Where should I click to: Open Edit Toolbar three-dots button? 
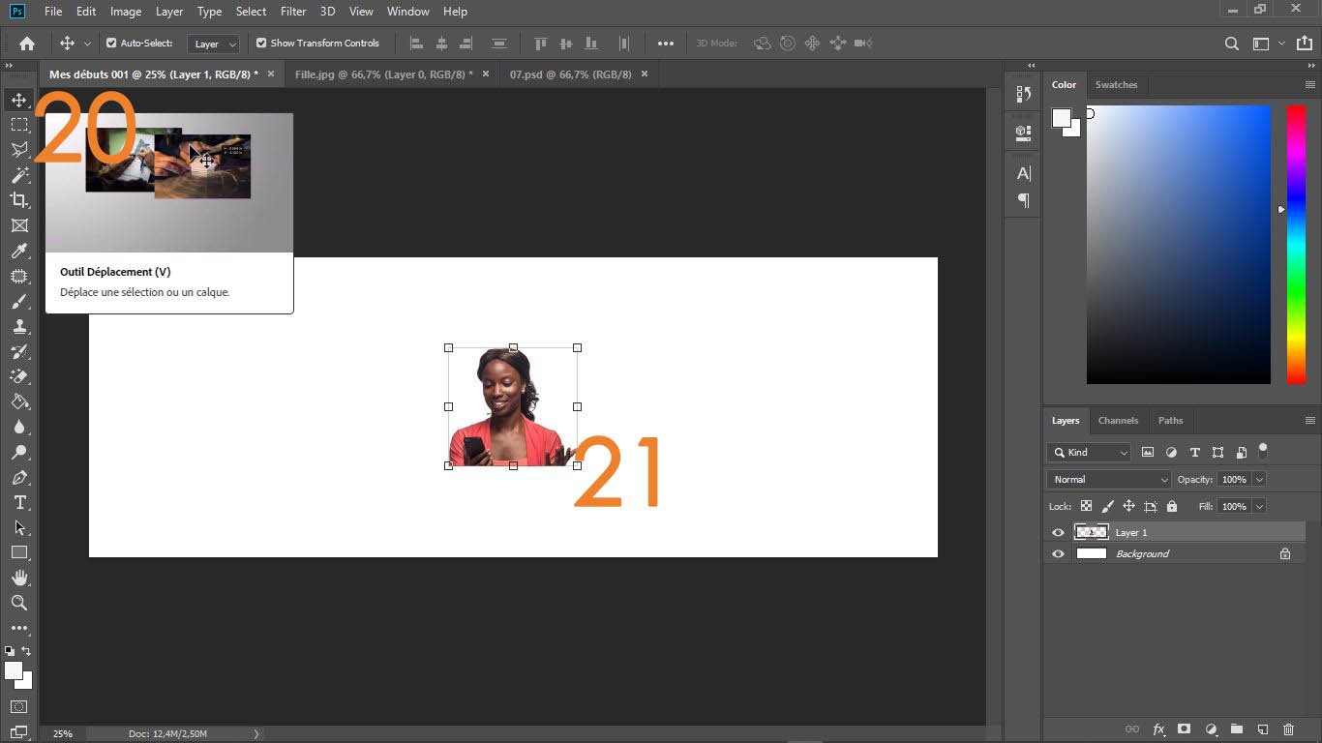(19, 628)
